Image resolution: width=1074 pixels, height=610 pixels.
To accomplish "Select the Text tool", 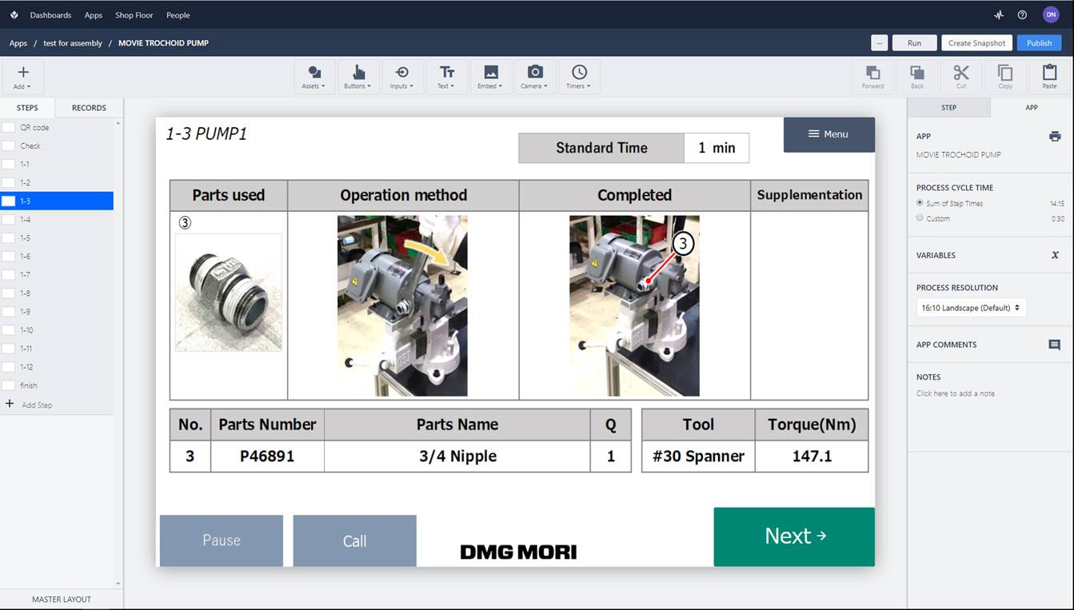I will tap(445, 76).
